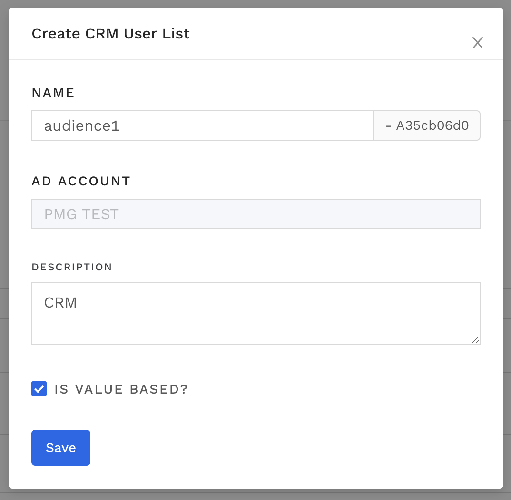Screen dimensions: 511x500
Task: Grab the Description textarea resize handle
Action: pos(475,339)
